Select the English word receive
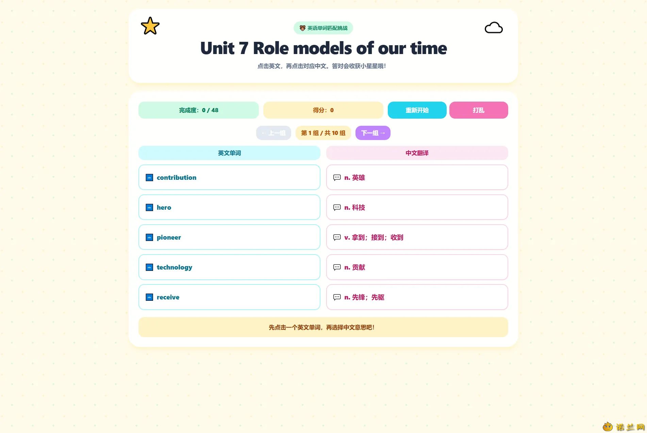Screen dimensions: 647x433 click(229, 297)
